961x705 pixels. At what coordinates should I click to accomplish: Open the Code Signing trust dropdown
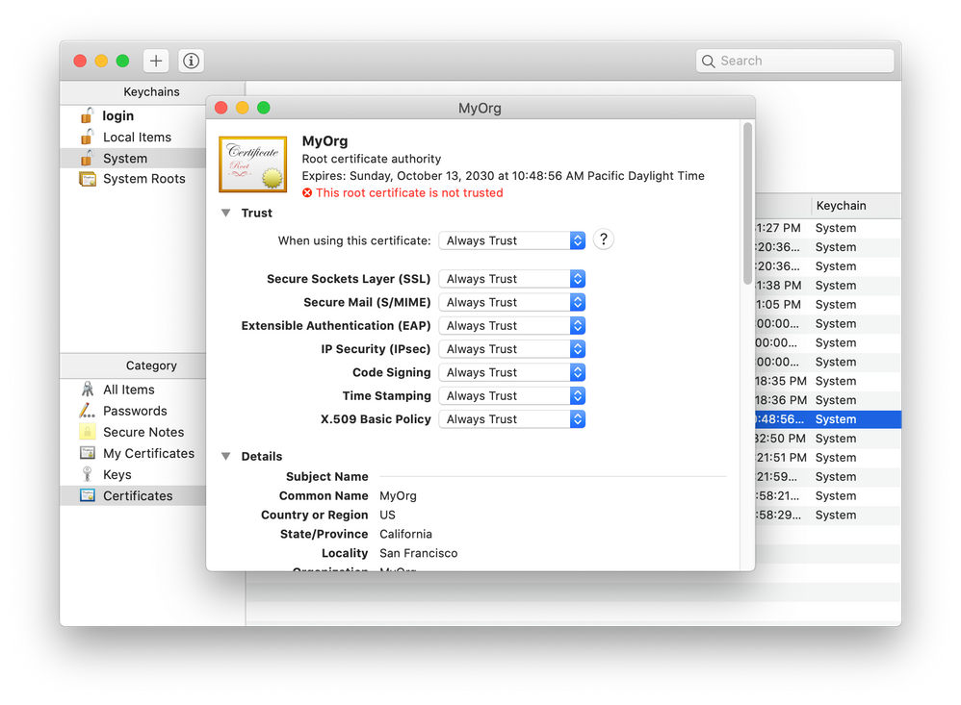(511, 372)
